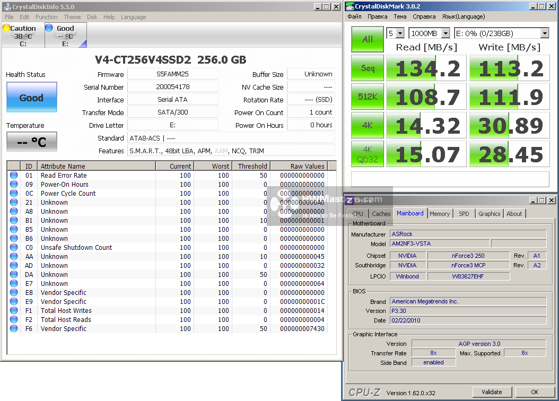The width and height of the screenshot is (559, 401).
Task: Click the status circle for Total Host Reads
Action: click(x=14, y=319)
